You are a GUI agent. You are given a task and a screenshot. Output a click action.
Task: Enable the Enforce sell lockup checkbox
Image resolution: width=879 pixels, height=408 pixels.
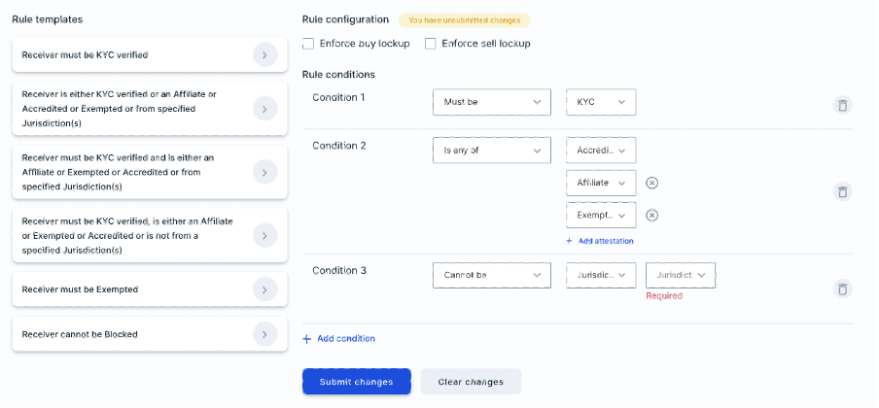430,43
